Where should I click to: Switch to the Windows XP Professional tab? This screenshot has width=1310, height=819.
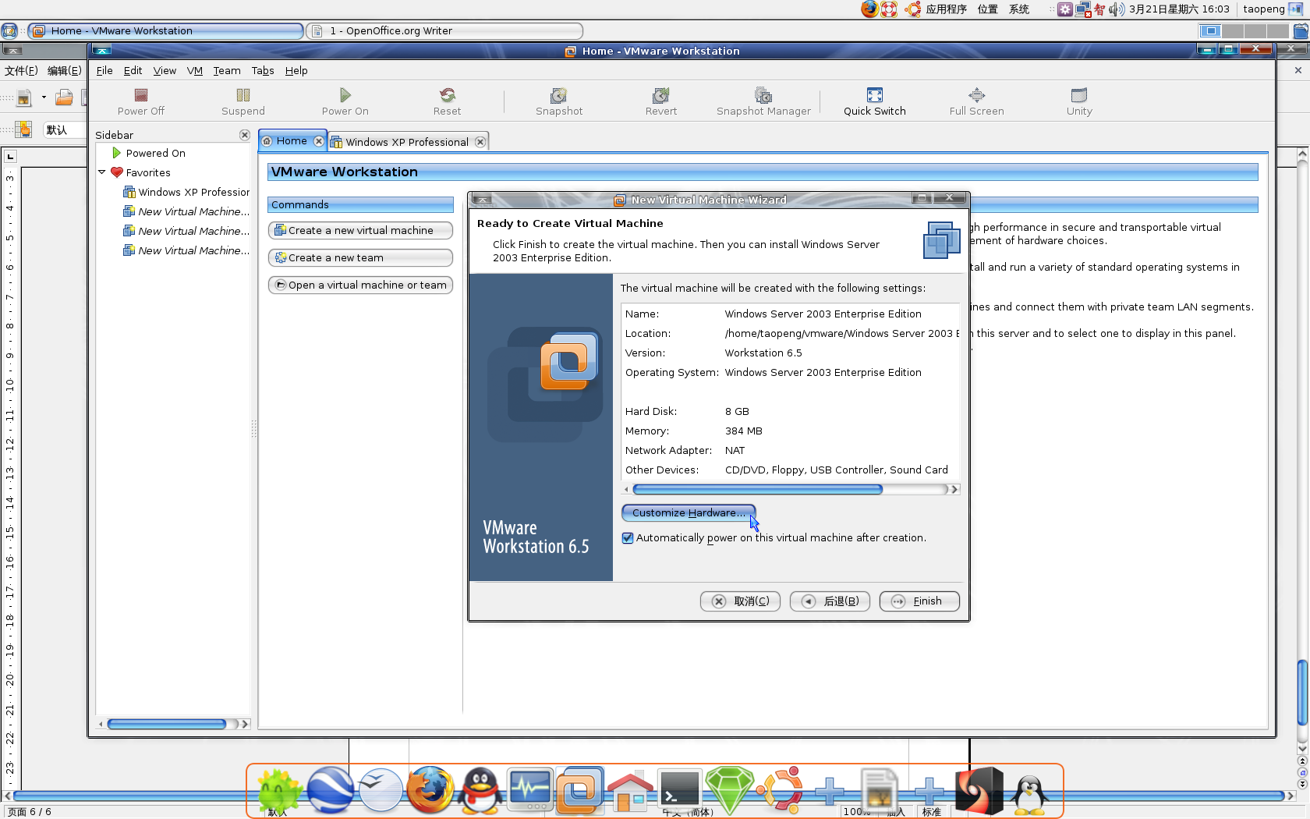pyautogui.click(x=407, y=142)
